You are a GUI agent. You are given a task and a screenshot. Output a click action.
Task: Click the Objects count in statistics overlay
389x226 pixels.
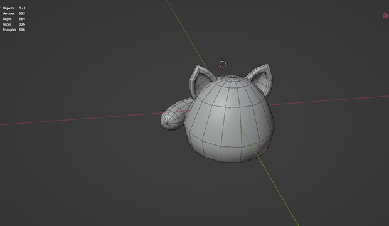[22, 8]
